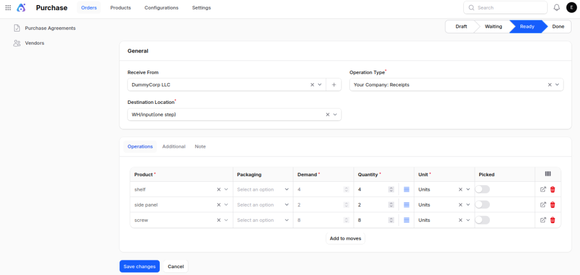Open the Vendors link
This screenshot has width=580, height=275.
pyautogui.click(x=35, y=43)
